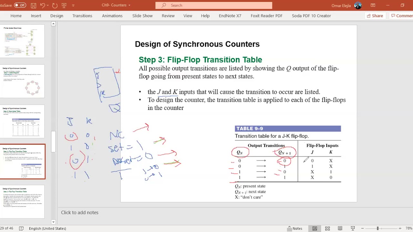Click English (United States) language indicator
Image resolution: width=413 pixels, height=232 pixels.
(x=47, y=228)
